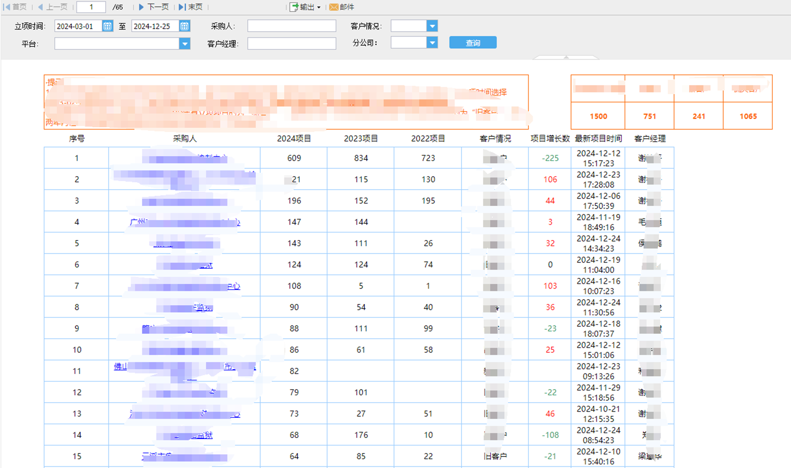The width and height of the screenshot is (791, 468).
Task: Open the start date calendar picker
Action: pyautogui.click(x=108, y=26)
